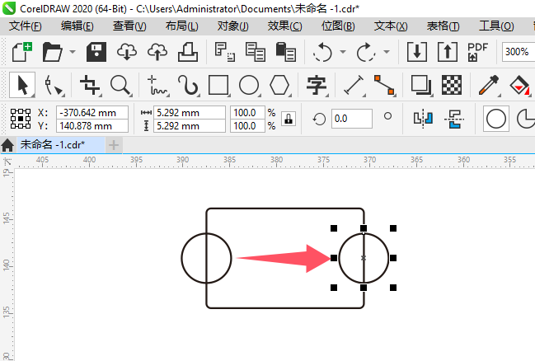Viewport: 535px width, 361px height.
Task: Click the Import icon
Action: 417,52
